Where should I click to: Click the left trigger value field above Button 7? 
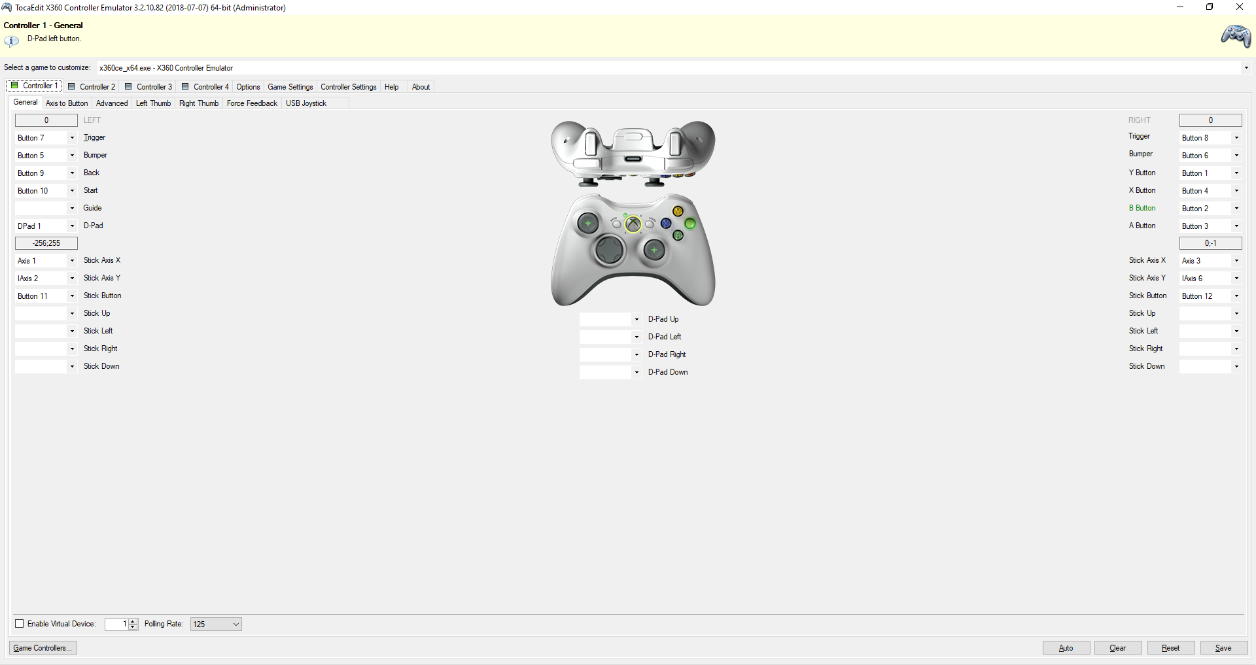pos(46,120)
